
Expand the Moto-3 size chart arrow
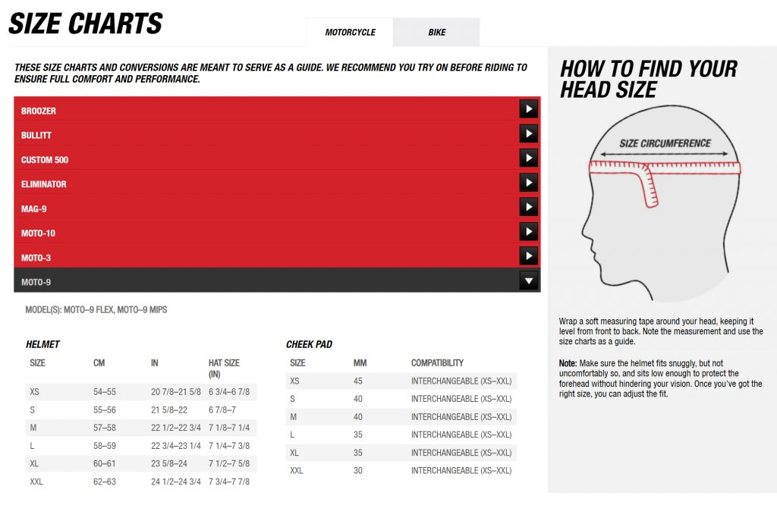tap(529, 256)
